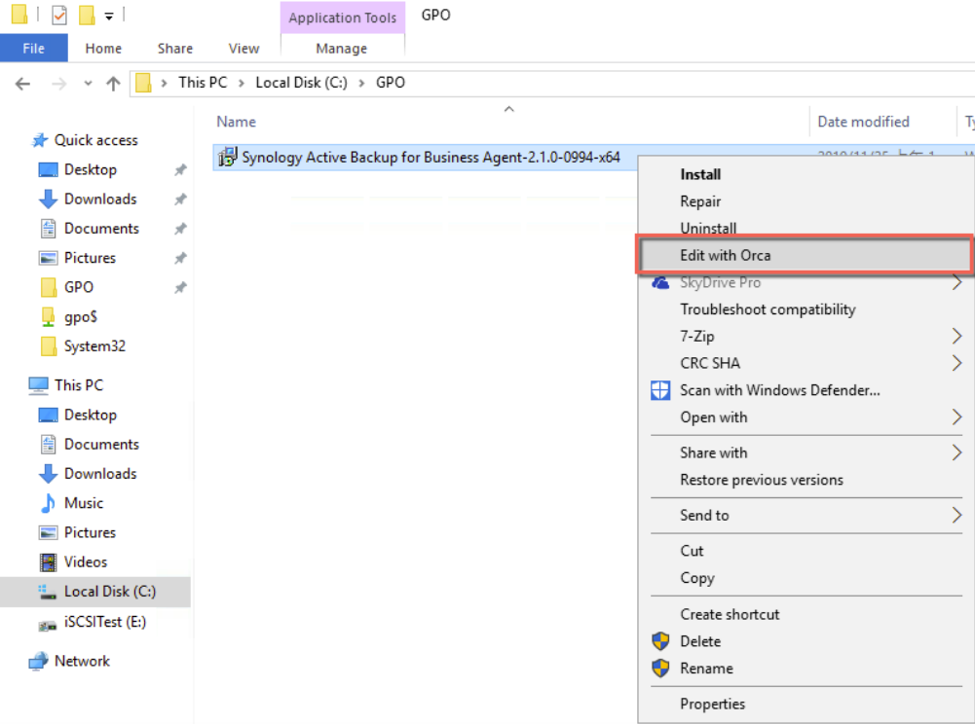This screenshot has height=724, width=975.
Task: Open the File ribbon tab
Action: click(x=33, y=48)
